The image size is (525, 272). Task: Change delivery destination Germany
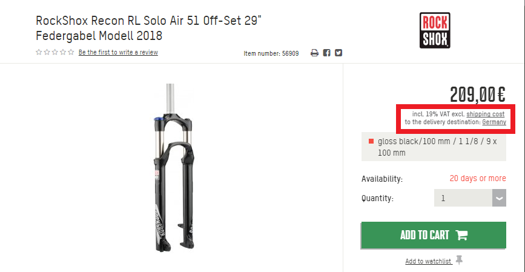(x=494, y=122)
